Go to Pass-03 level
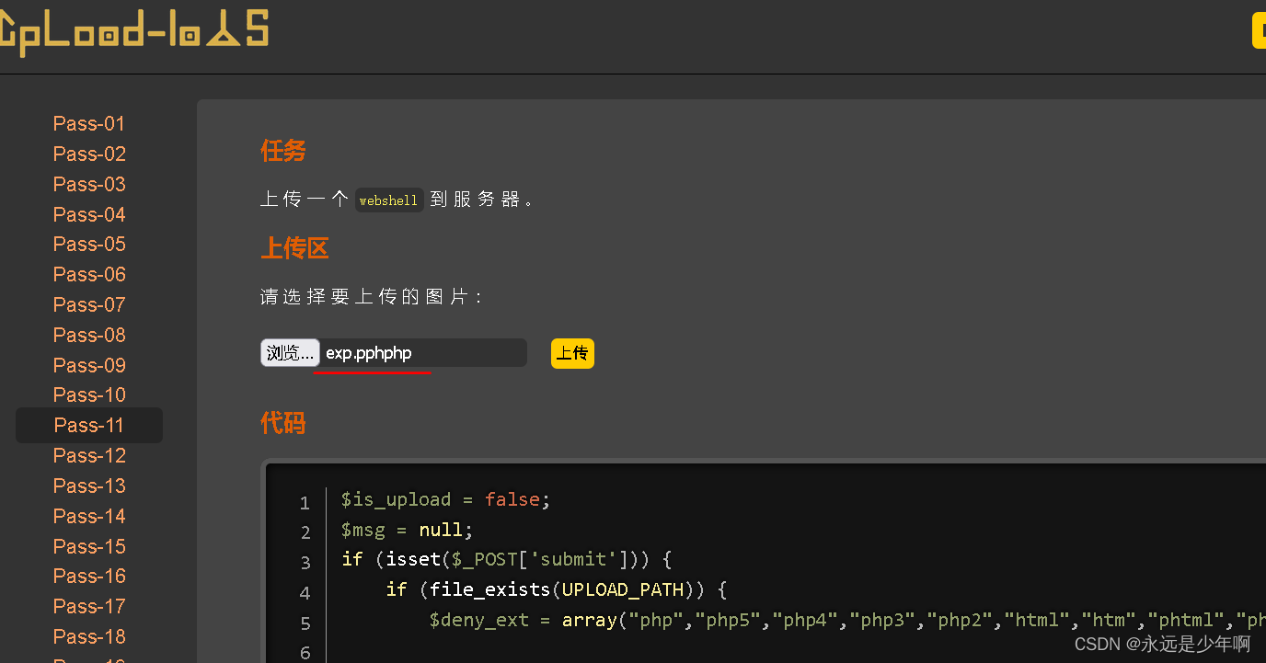This screenshot has width=1266, height=663. 89,184
